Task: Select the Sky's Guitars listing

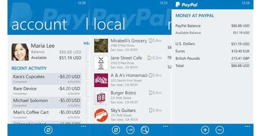Action: tap(128, 115)
